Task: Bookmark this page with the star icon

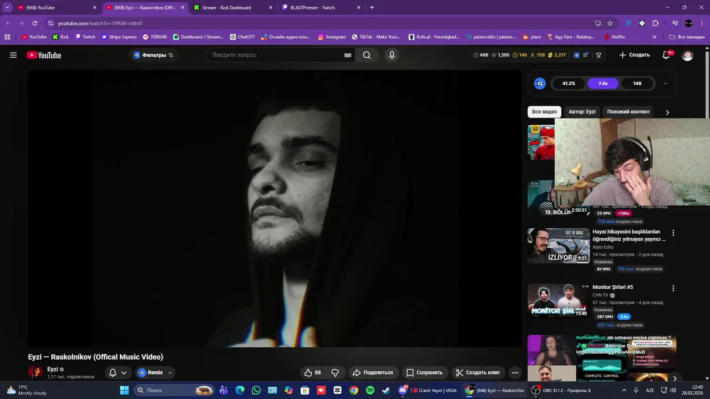Action: [x=610, y=23]
